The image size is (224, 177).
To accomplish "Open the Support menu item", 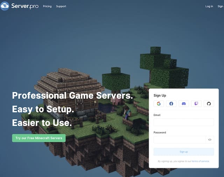I will tap(61, 6).
